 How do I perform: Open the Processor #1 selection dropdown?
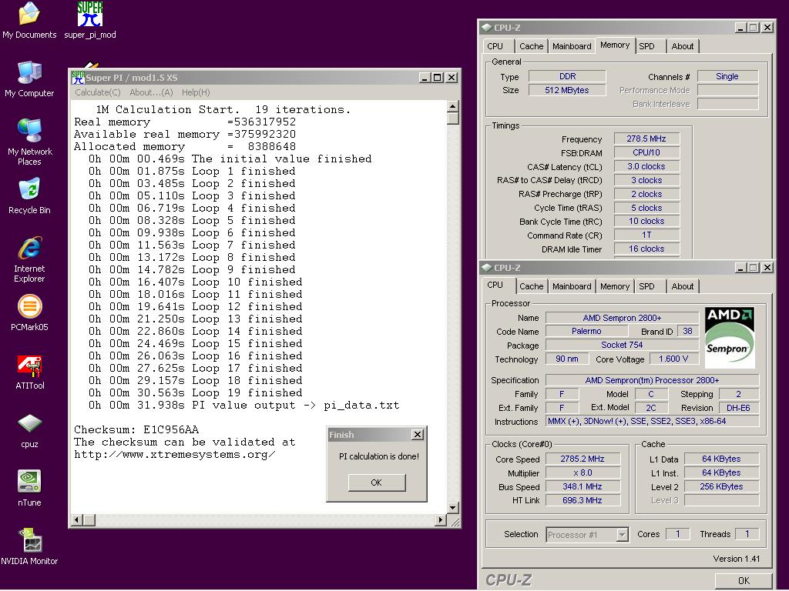[x=623, y=535]
